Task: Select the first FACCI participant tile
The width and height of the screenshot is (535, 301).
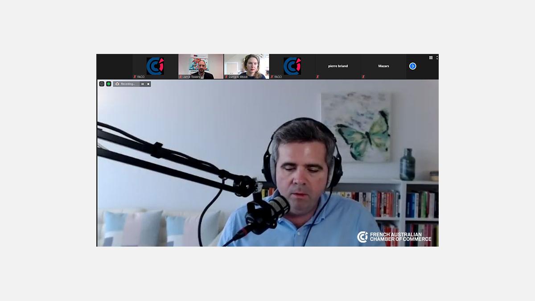Action: (x=155, y=66)
